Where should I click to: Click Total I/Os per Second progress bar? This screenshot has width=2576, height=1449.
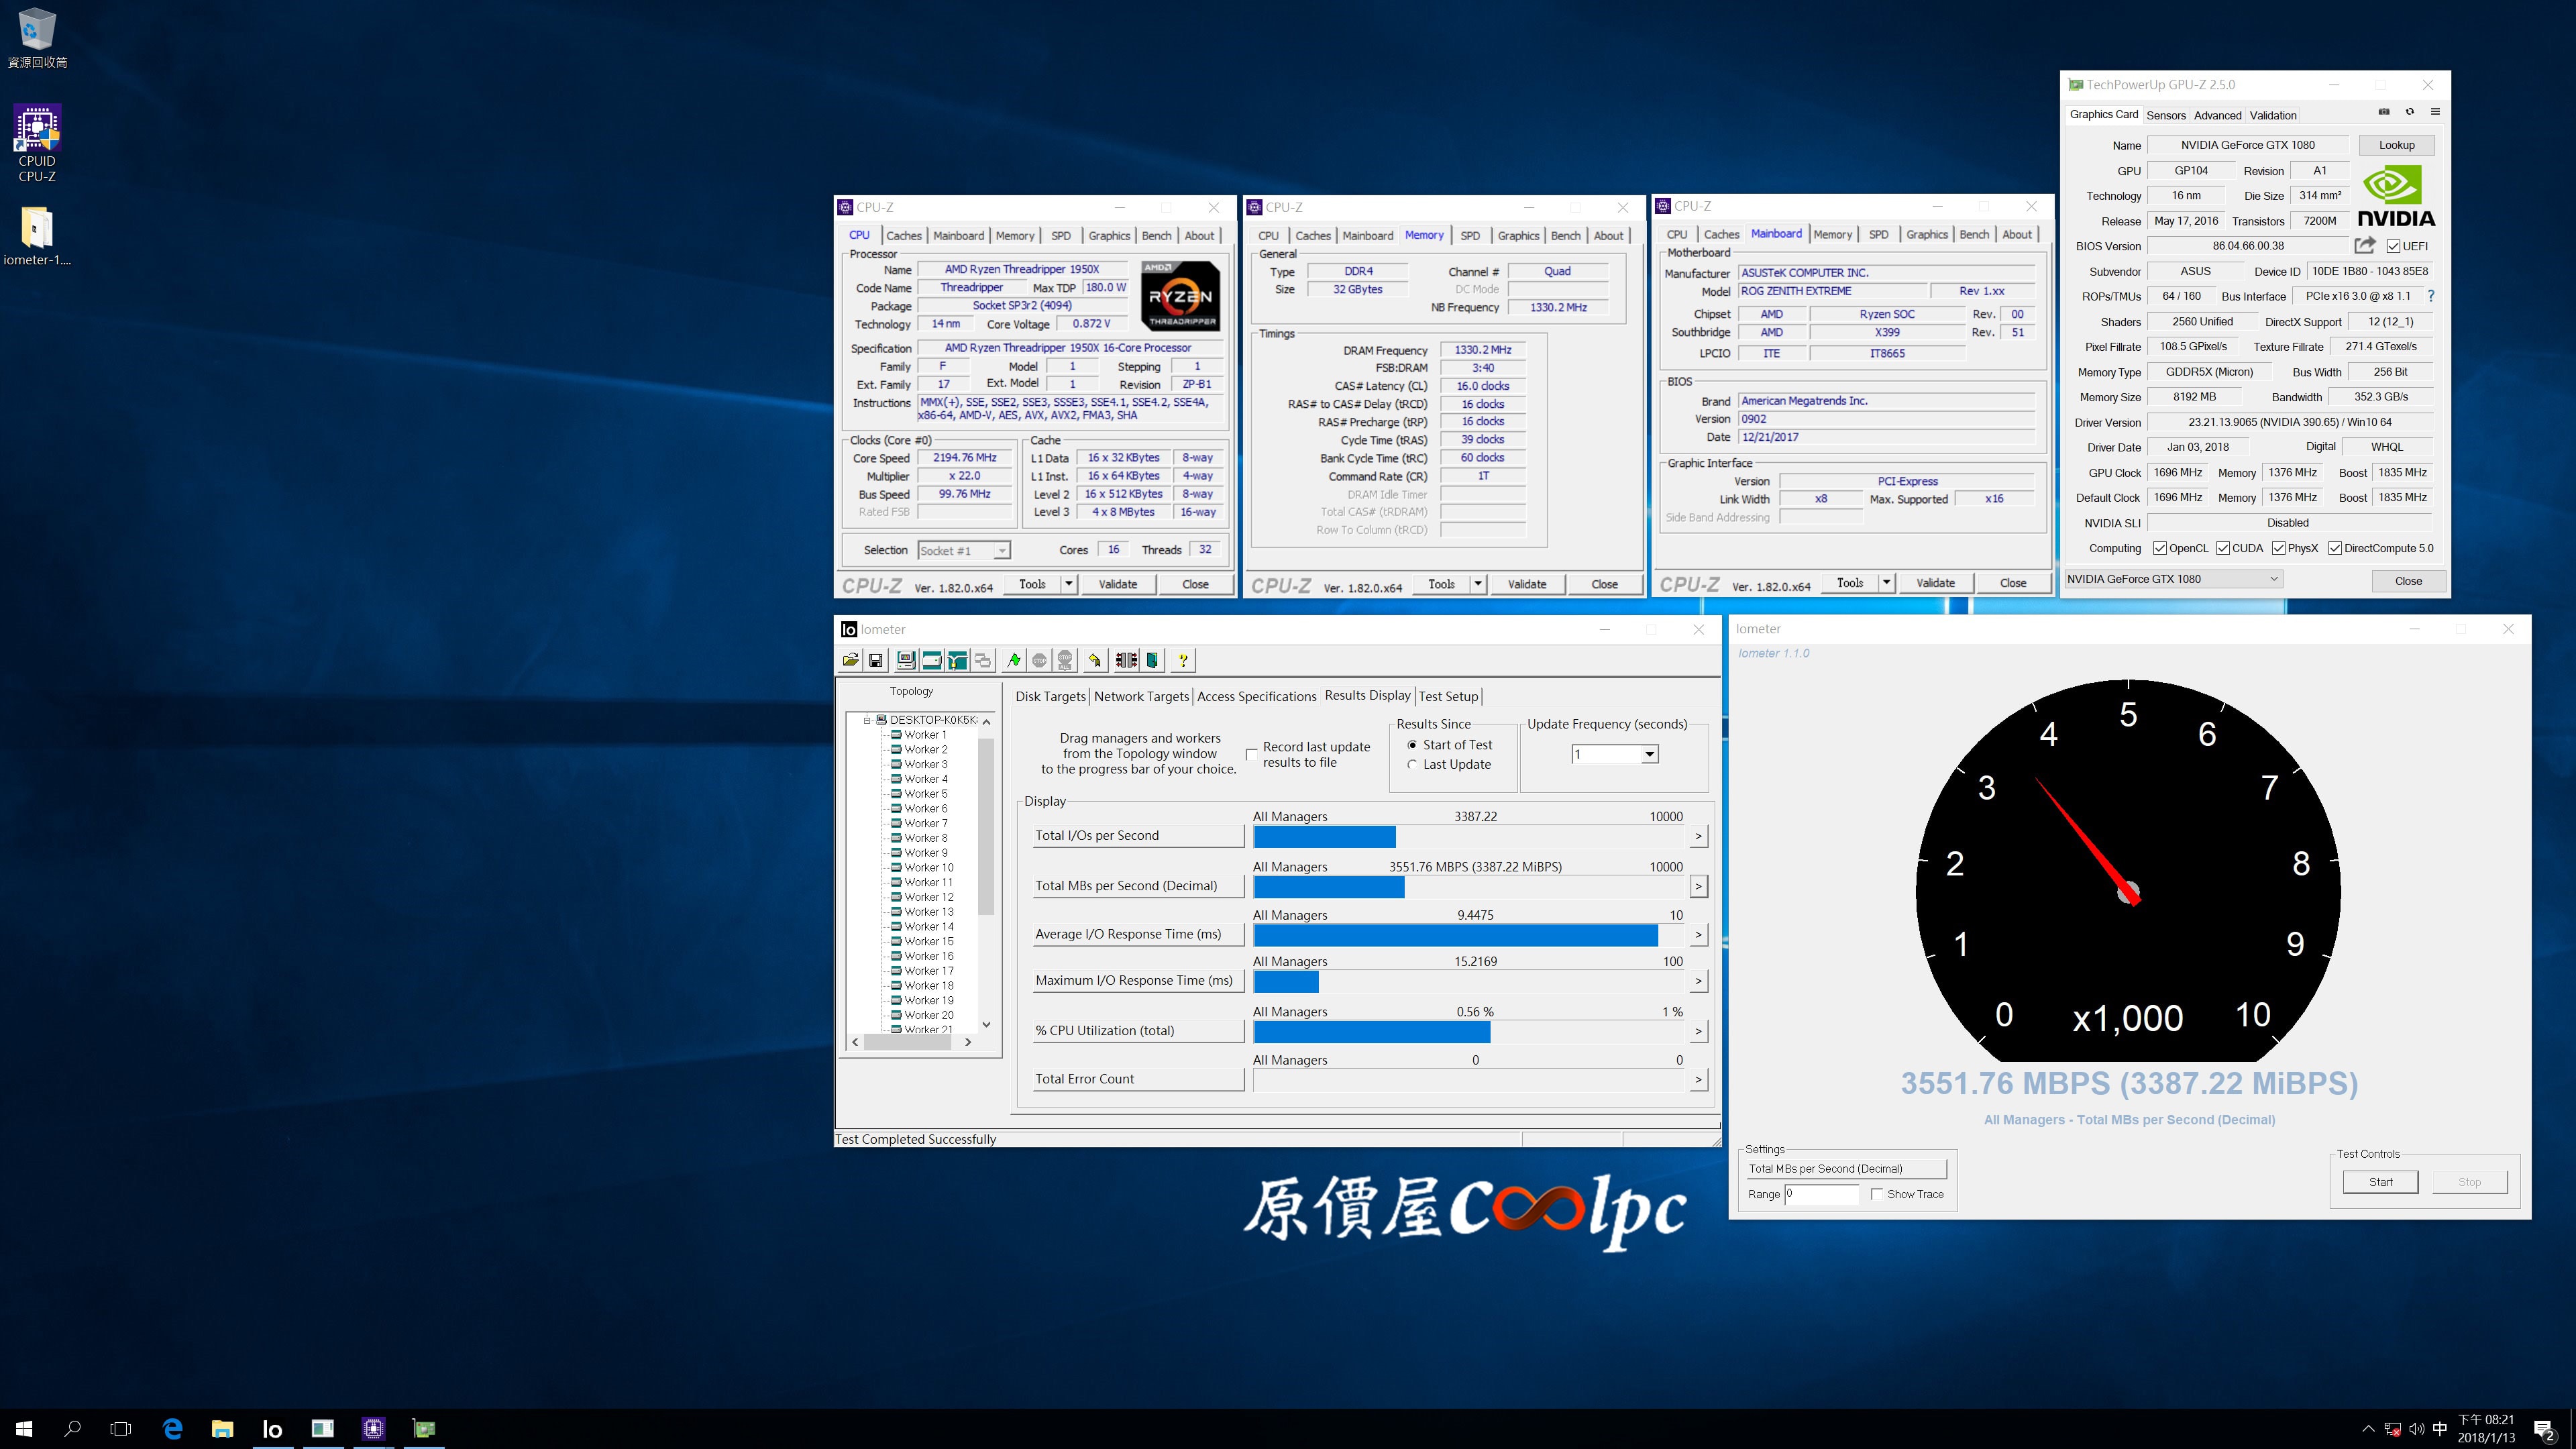coord(1470,836)
